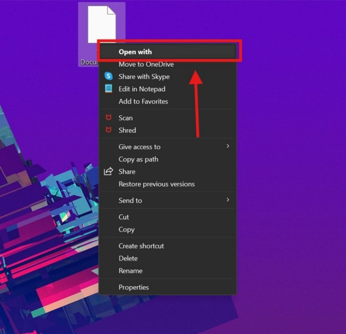346x334 pixels.
Task: Select Move to OneDrive
Action: (146, 65)
